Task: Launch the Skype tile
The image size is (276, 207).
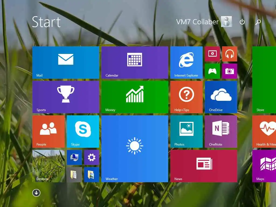Action: 83,132
